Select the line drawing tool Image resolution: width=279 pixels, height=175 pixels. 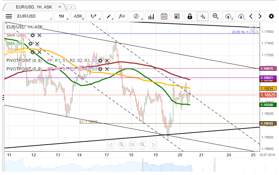(x=109, y=16)
